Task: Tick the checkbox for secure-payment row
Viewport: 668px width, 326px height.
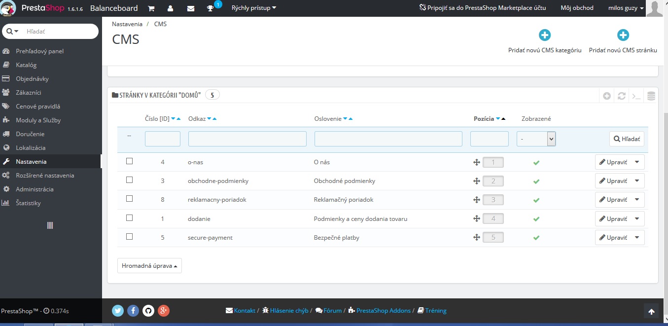Action: tap(130, 236)
